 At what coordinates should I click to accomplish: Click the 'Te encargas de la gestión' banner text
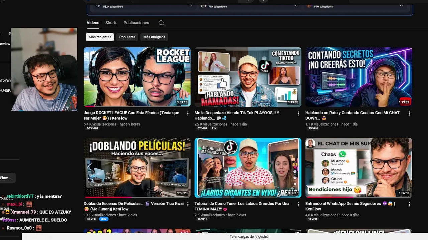click(x=250, y=237)
